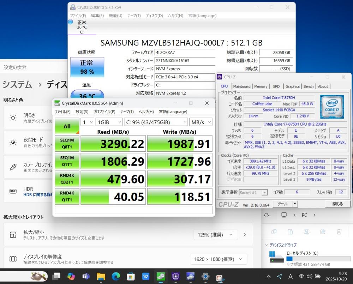Open the MB/s unit dropdown

tap(201, 122)
